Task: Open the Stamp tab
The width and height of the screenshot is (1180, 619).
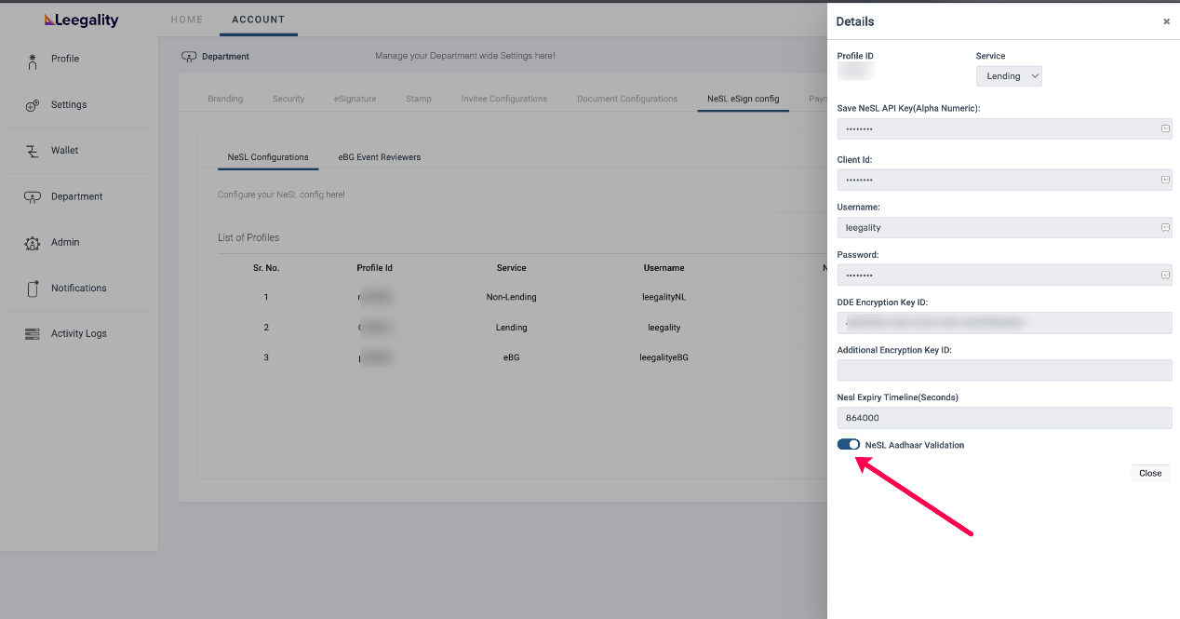Action: (x=419, y=99)
